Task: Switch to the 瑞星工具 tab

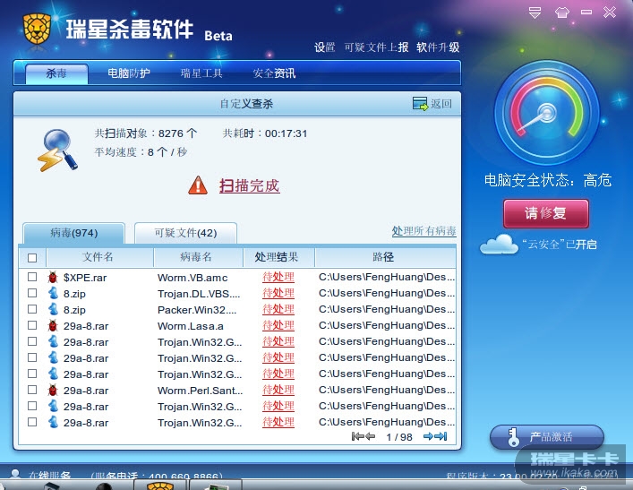Action: [x=201, y=73]
